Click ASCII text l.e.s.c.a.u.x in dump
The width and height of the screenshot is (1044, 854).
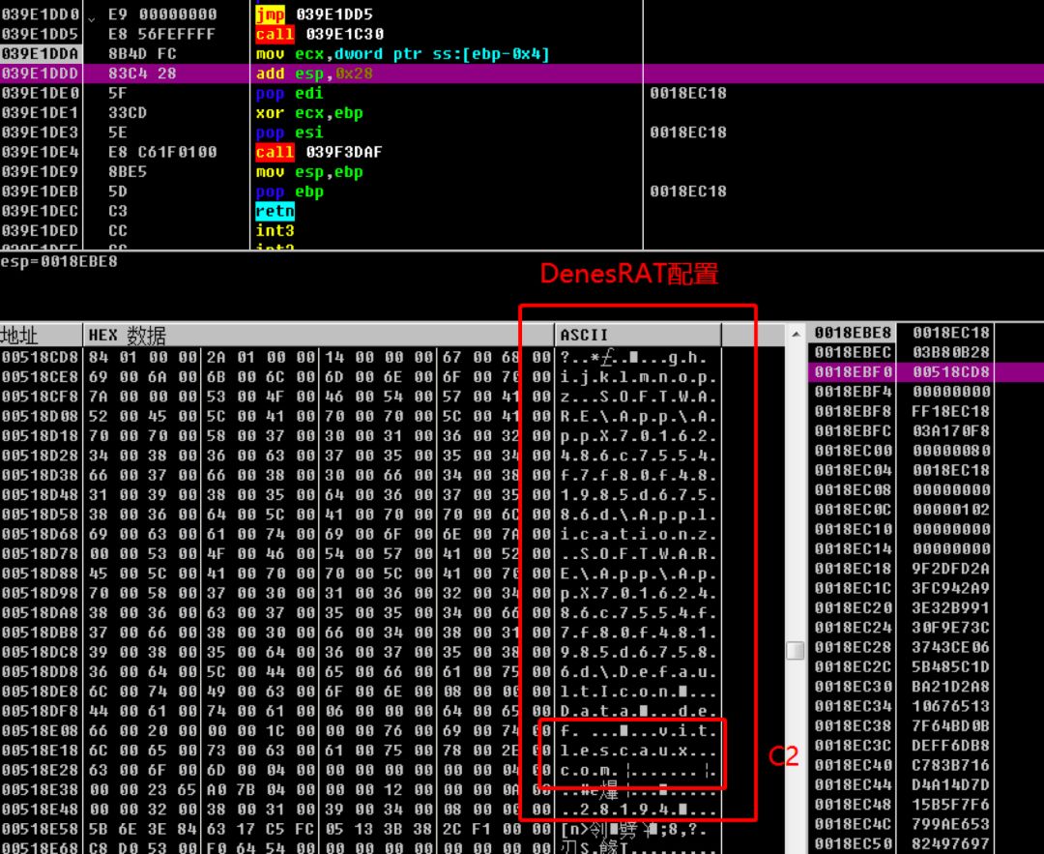pyautogui.click(x=623, y=751)
